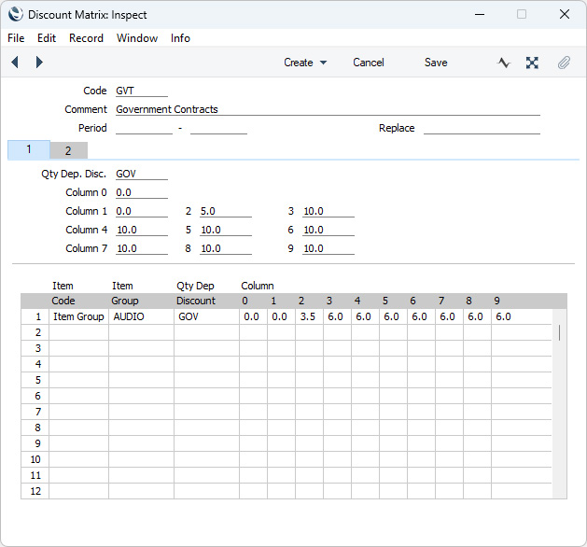Click row number 12 in matrix
The width and height of the screenshot is (587, 547).
[x=35, y=491]
